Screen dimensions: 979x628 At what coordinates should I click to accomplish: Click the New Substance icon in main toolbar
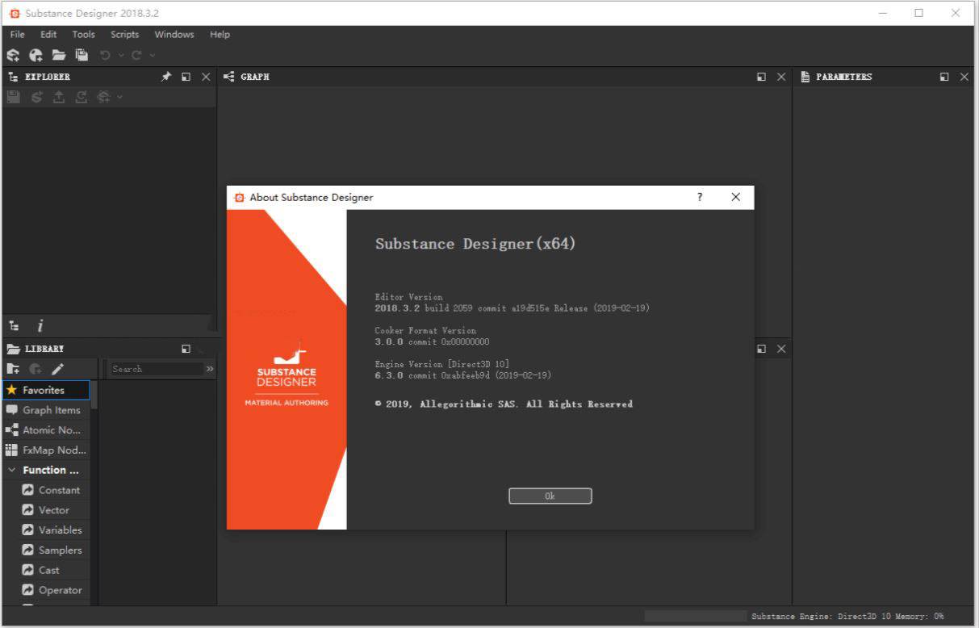click(x=13, y=55)
